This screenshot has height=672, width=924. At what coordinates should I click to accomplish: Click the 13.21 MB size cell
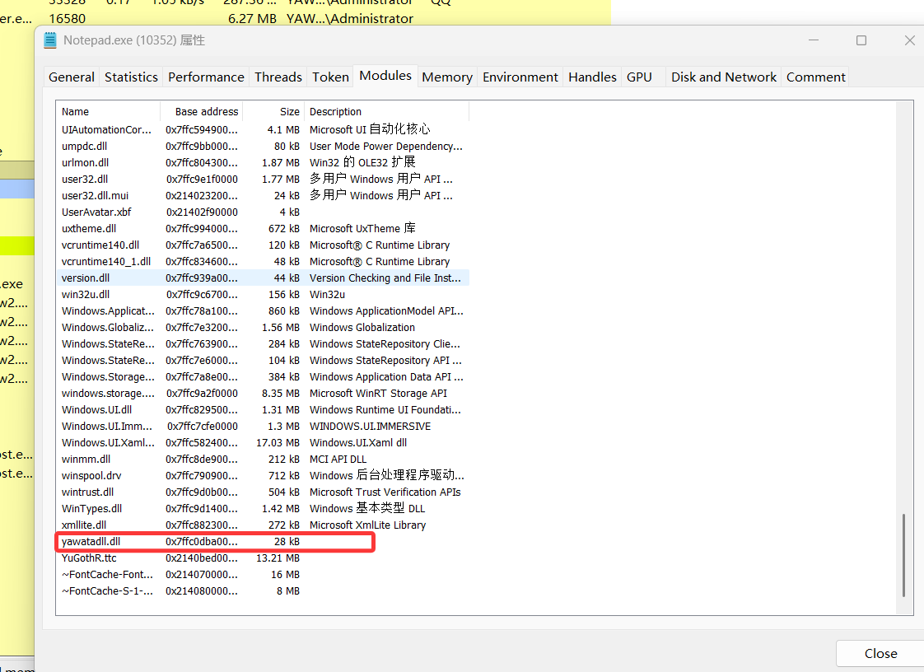click(278, 558)
